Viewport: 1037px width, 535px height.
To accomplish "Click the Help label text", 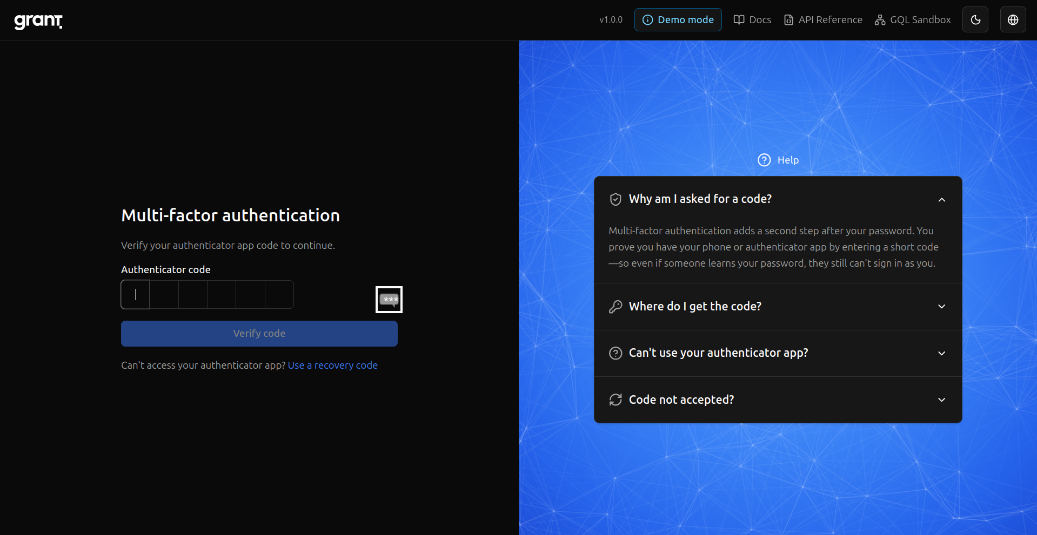I will (x=788, y=160).
